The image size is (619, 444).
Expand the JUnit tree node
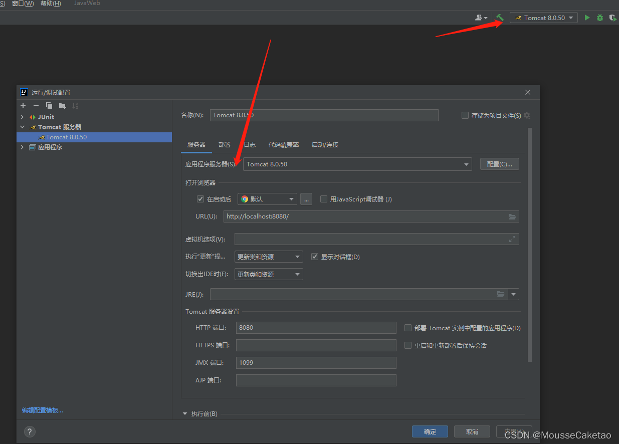coord(22,117)
